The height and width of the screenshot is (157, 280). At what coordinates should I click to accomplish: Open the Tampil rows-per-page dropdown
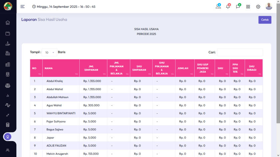(x=49, y=53)
